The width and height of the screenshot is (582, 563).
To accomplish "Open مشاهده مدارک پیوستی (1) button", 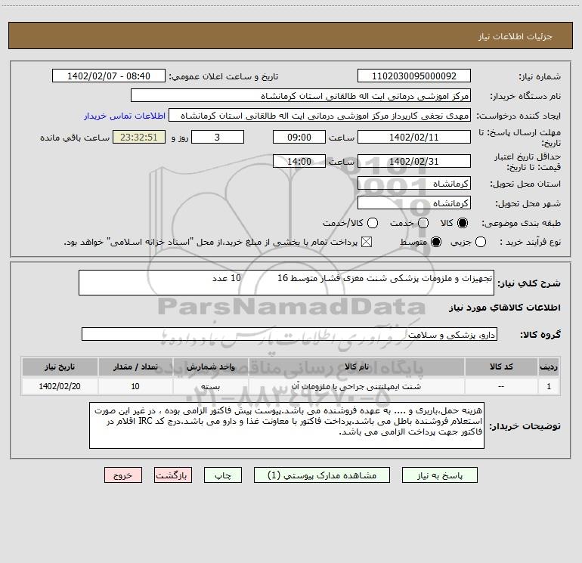I will 322,475.
